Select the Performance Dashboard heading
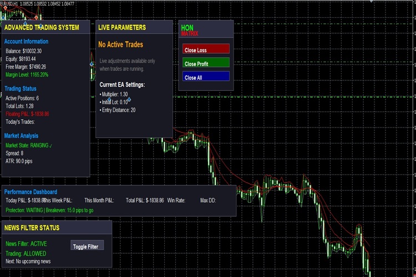 coord(31,192)
